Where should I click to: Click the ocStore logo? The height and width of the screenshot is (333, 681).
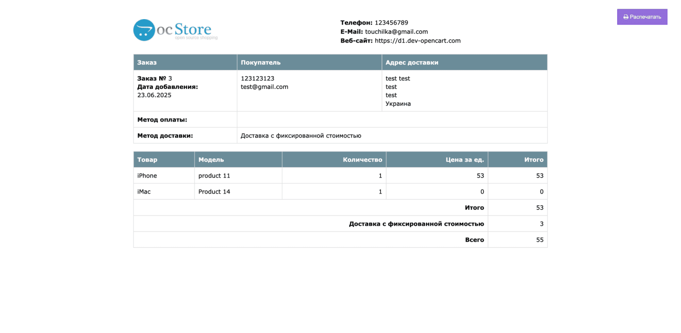pos(175,30)
